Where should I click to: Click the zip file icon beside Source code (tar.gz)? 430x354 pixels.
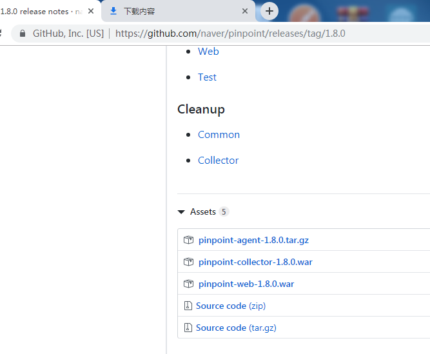[188, 328]
